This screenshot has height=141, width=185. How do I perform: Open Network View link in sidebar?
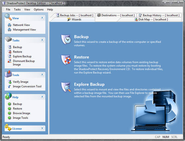point(21,25)
